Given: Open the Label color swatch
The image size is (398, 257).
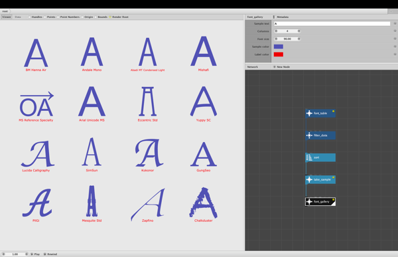Looking at the screenshot, I should point(279,54).
